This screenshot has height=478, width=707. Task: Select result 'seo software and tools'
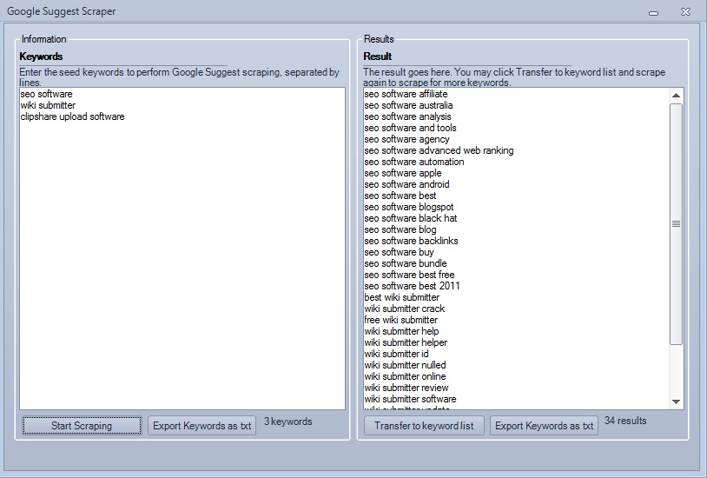(x=410, y=128)
